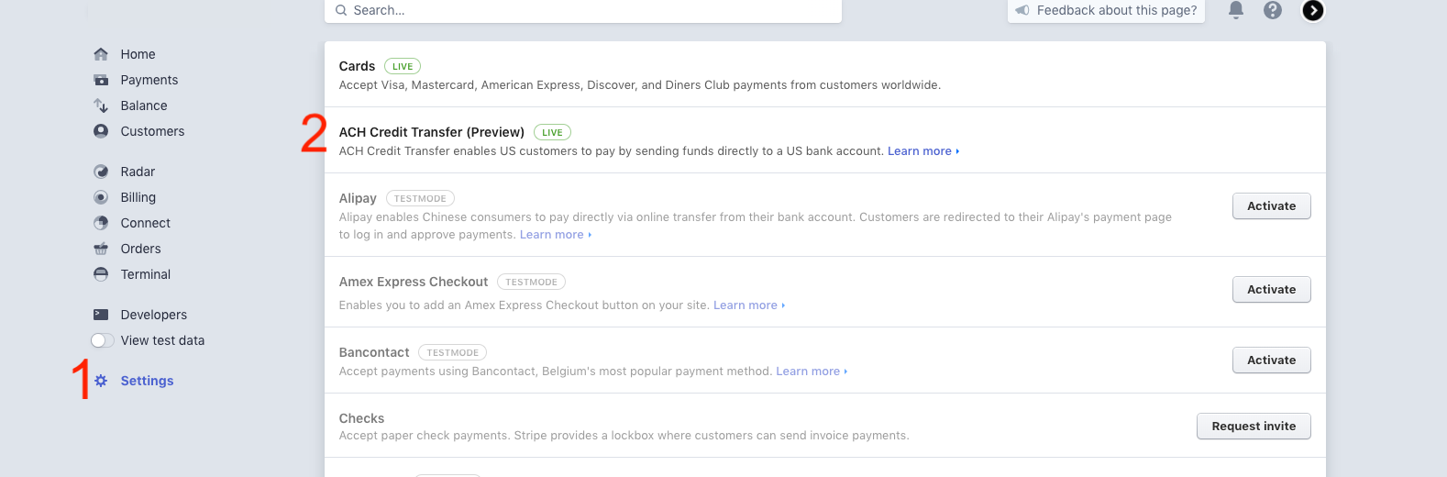Click the LIVE badge beside Cards

tap(403, 66)
